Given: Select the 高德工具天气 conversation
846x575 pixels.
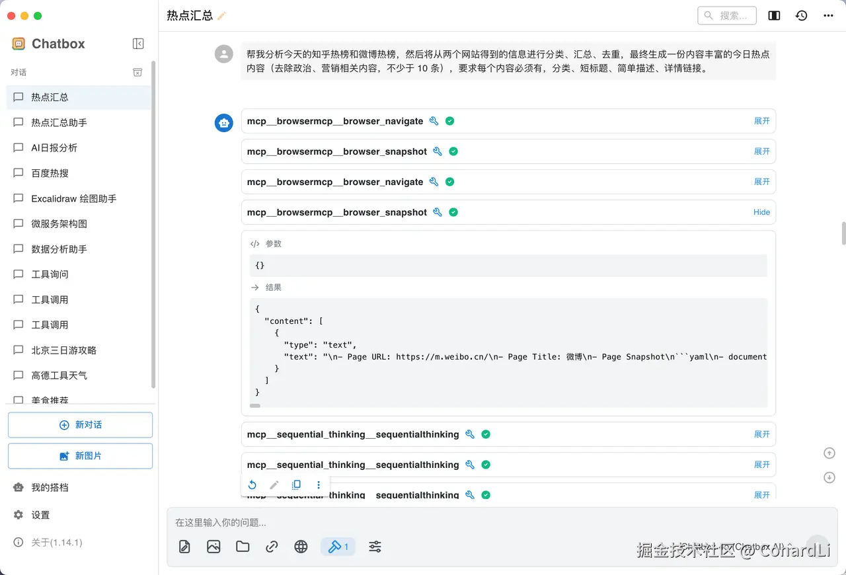Looking at the screenshot, I should coord(79,375).
